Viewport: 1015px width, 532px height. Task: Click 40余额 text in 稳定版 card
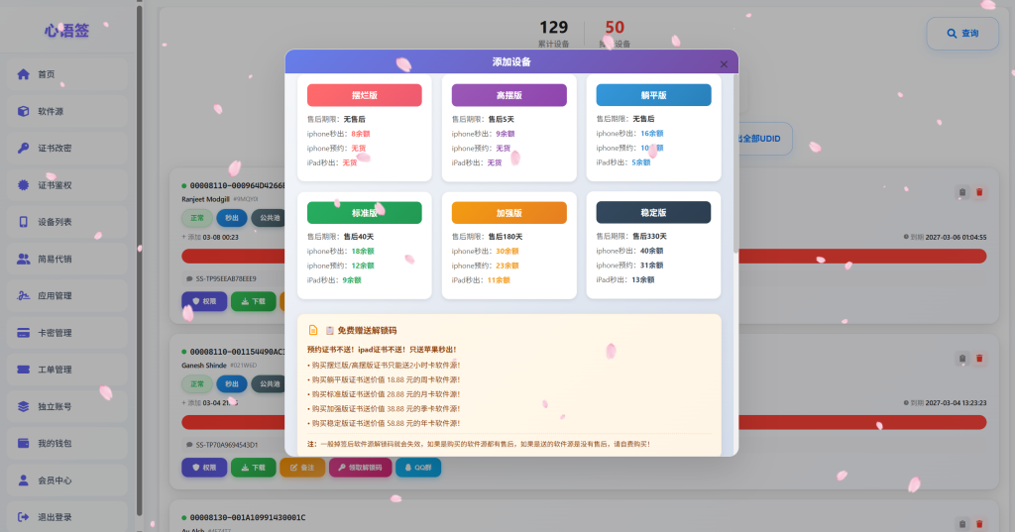(x=652, y=251)
